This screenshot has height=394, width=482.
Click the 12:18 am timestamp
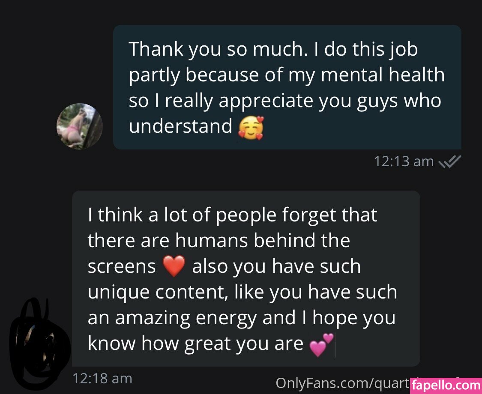[102, 379]
